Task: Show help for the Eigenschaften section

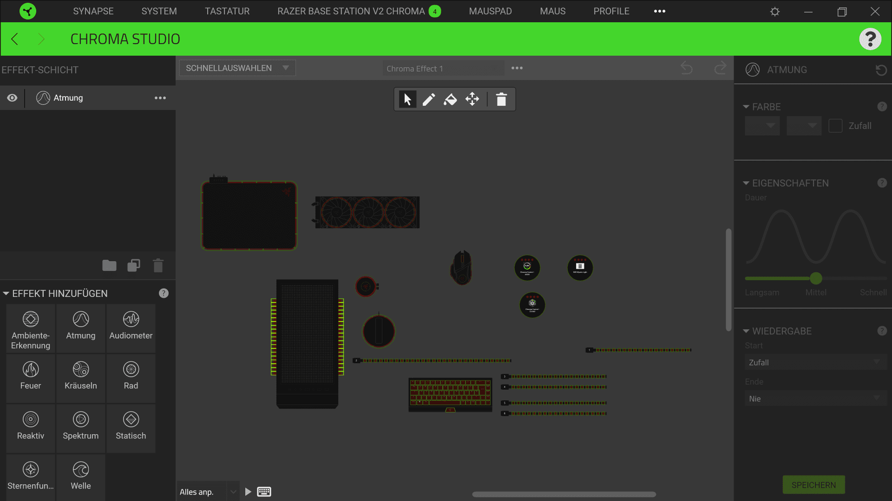Action: tap(882, 183)
